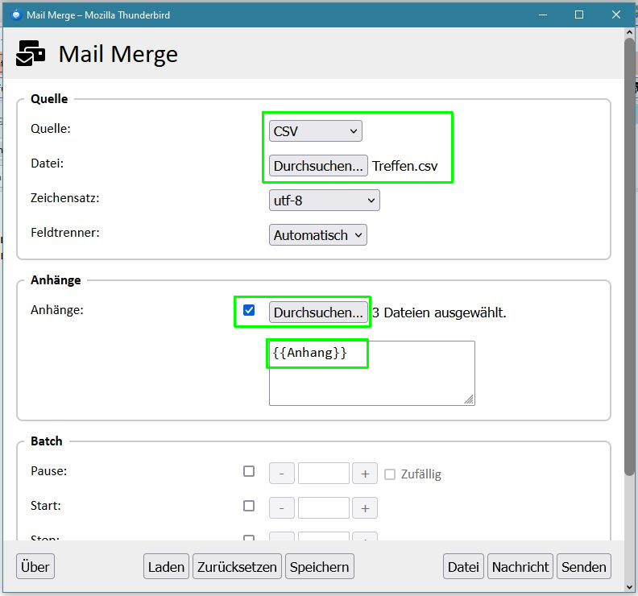Viewport: 638px width, 596px height.
Task: Click the Speichern button
Action: [320, 567]
